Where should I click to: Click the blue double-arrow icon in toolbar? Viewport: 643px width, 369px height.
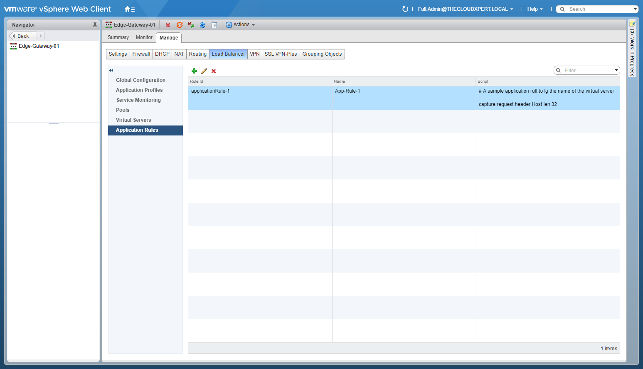tap(203, 25)
